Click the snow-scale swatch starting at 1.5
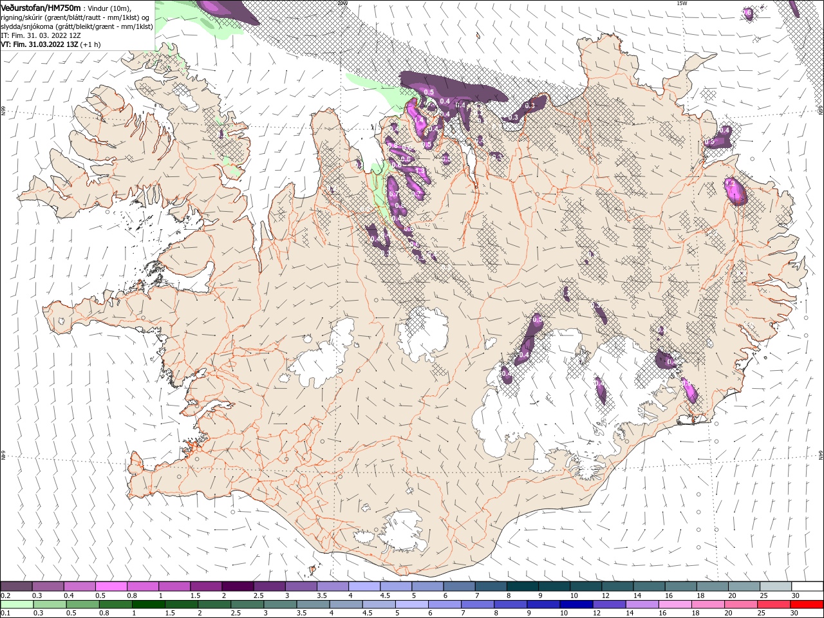Screen dimensions: 824x618 pyautogui.click(x=205, y=586)
